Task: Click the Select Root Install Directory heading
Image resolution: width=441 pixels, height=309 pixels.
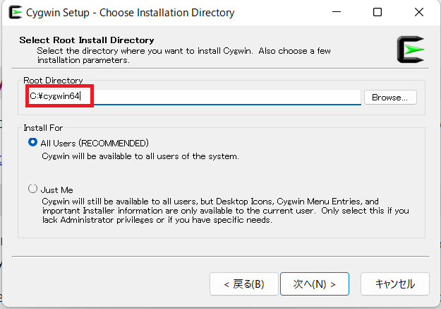Action: click(87, 40)
